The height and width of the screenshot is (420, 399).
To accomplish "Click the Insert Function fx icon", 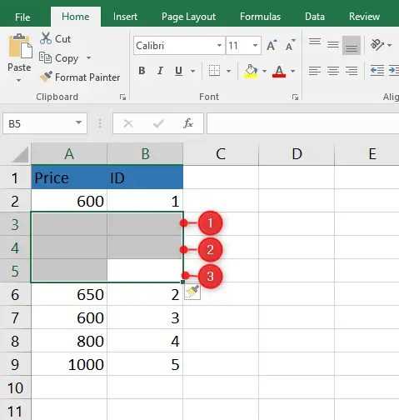I will (x=188, y=123).
